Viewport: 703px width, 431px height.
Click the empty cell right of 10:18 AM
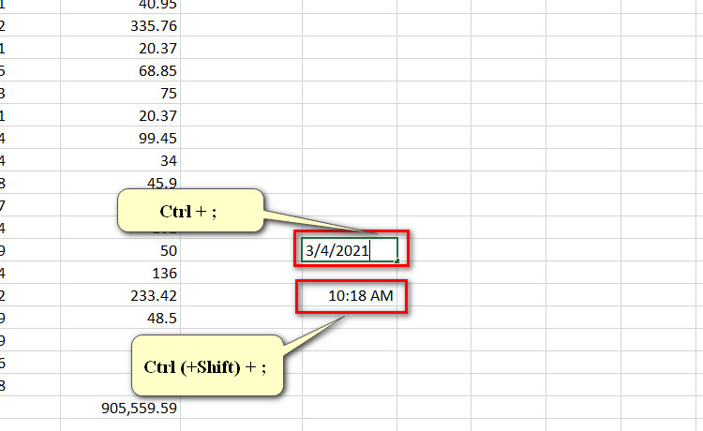(434, 295)
